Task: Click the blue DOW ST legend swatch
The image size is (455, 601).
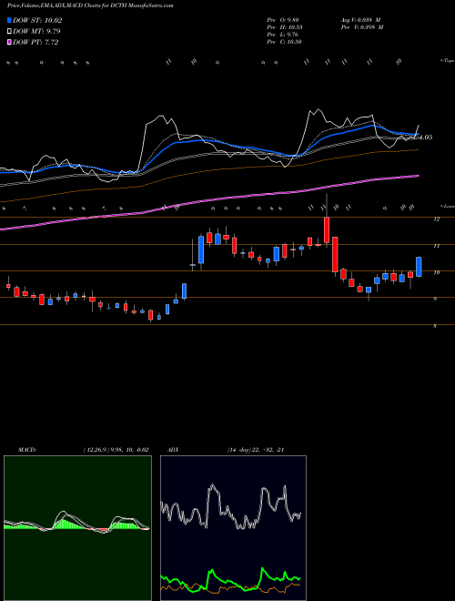Action: coord(9,21)
